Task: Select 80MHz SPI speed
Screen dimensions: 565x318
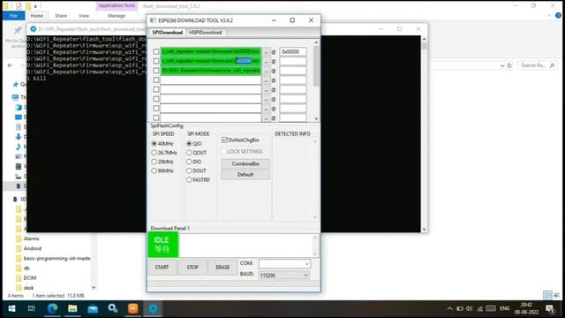Action: pos(154,170)
